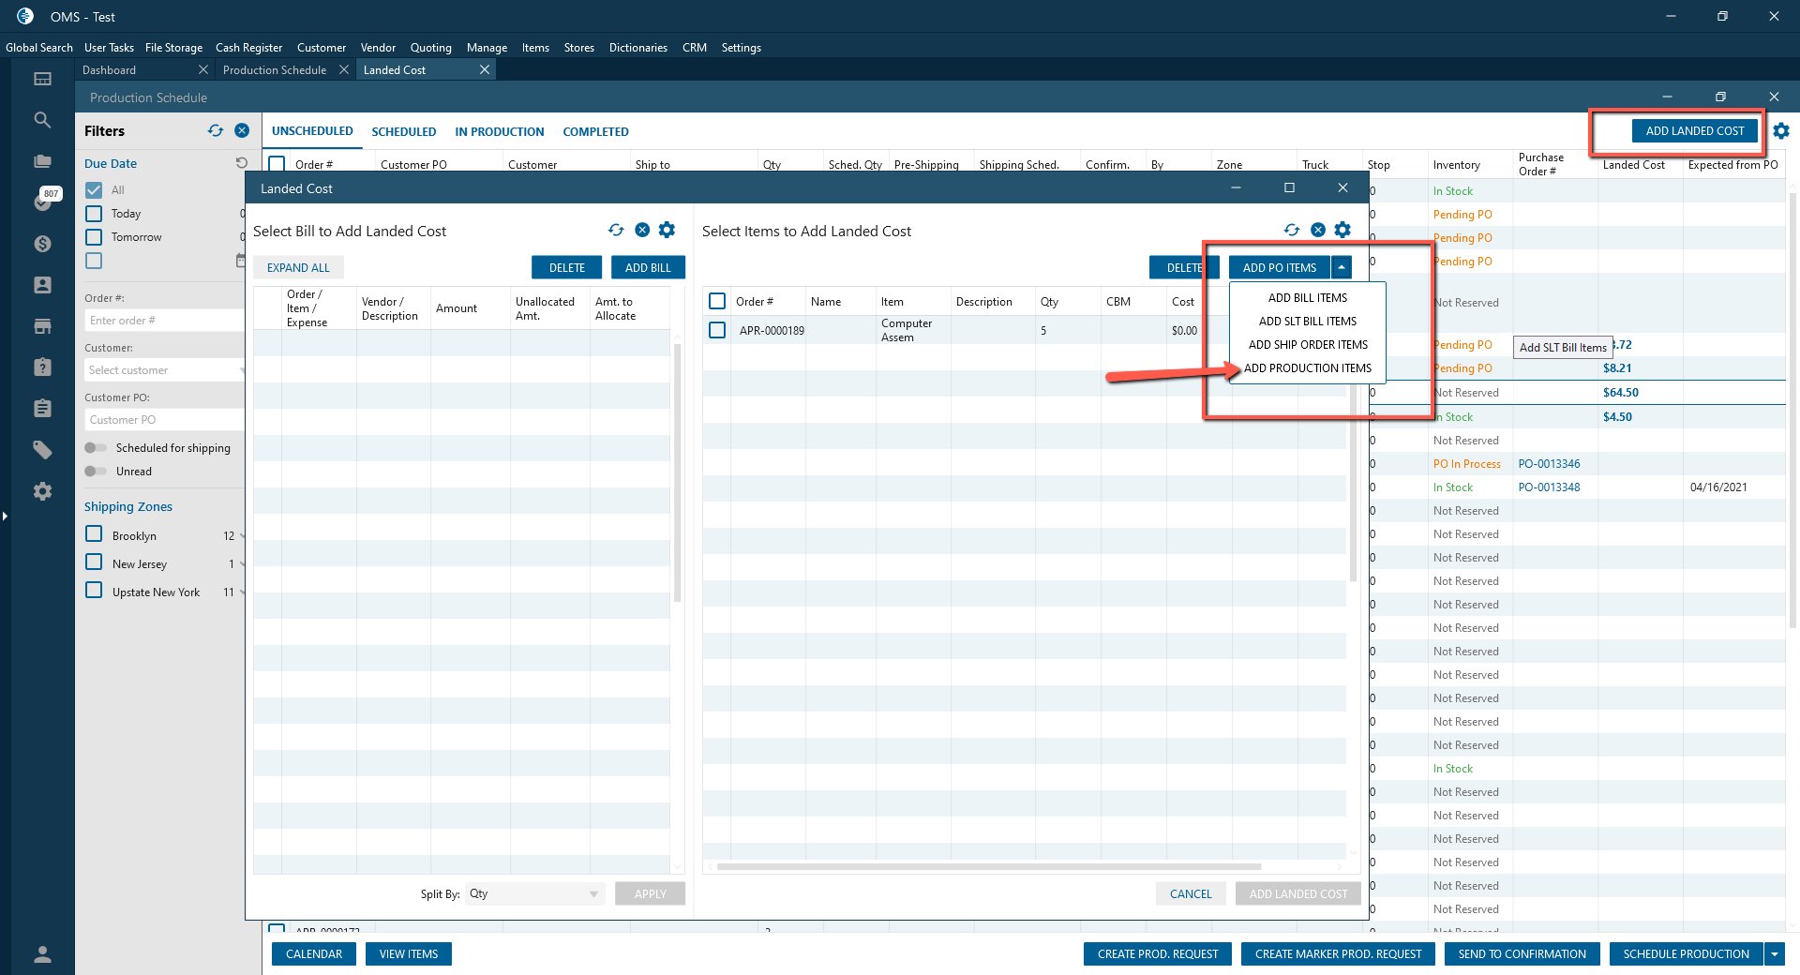Clear filters in Select Bill panel

coord(642,231)
